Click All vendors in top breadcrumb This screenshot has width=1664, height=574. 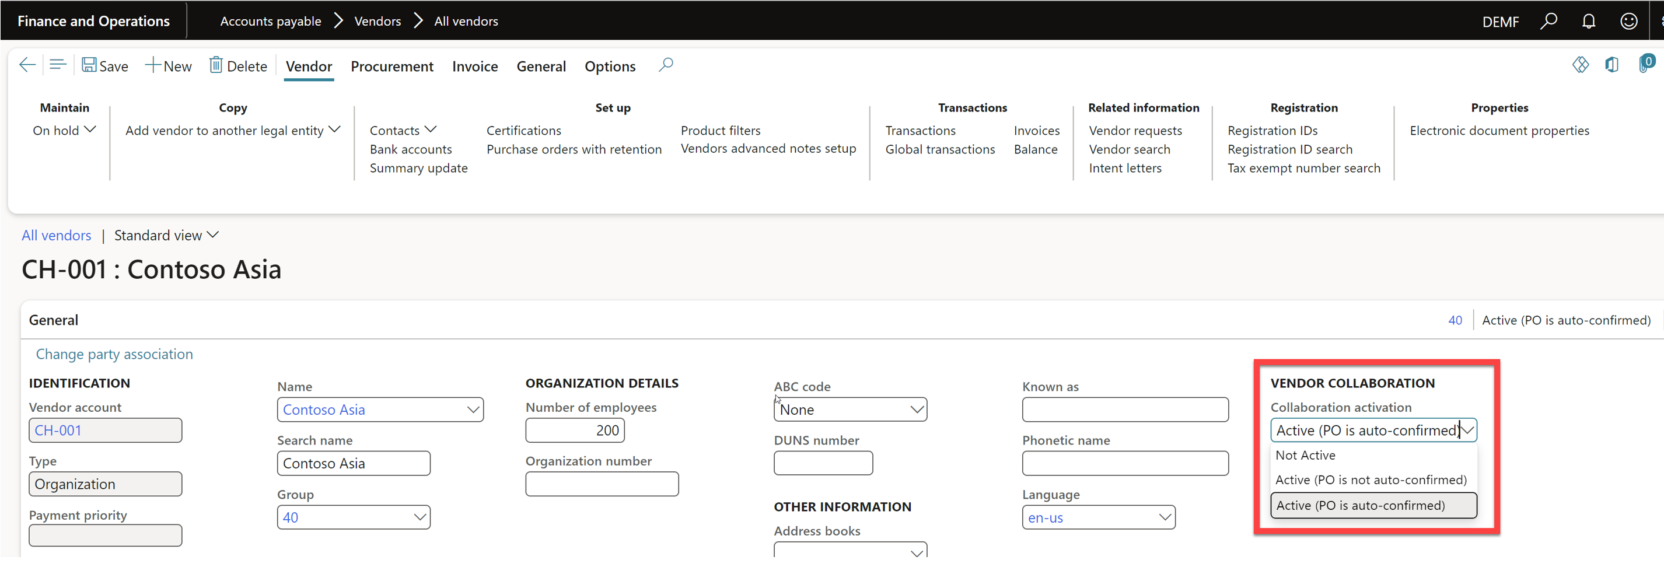[466, 22]
